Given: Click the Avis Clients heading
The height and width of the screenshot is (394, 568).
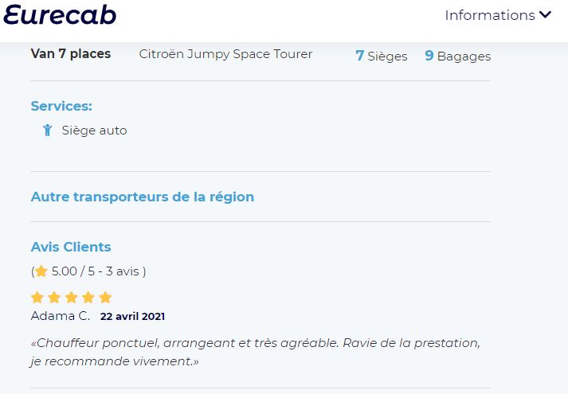Looking at the screenshot, I should click(71, 247).
